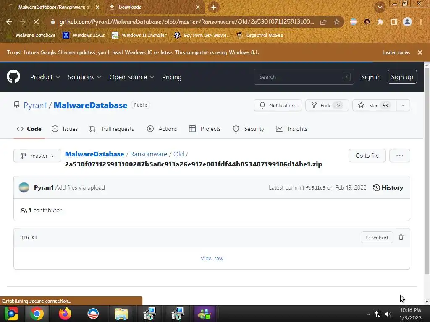Viewport: 430px width, 322px height.
Task: Open the Chrome profile avatar
Action: 407,22
